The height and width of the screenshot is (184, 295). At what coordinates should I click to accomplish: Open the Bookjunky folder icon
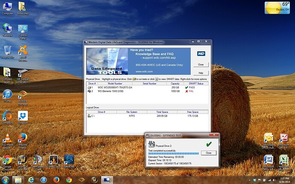[23, 9]
